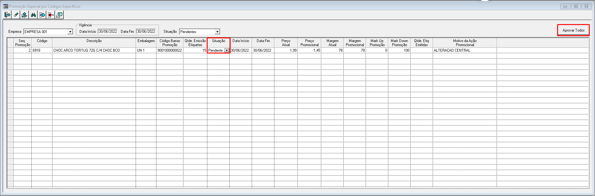595x196 pixels.
Task: Click the slide projector toolbar icon
Action: coord(59,15)
